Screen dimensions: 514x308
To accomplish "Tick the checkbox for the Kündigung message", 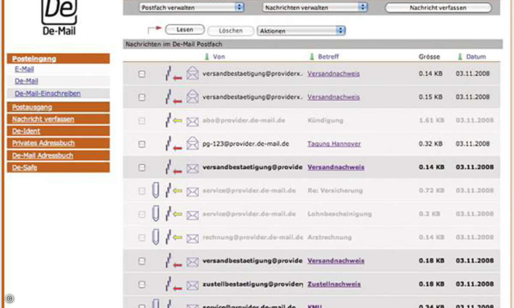I will coord(142,121).
